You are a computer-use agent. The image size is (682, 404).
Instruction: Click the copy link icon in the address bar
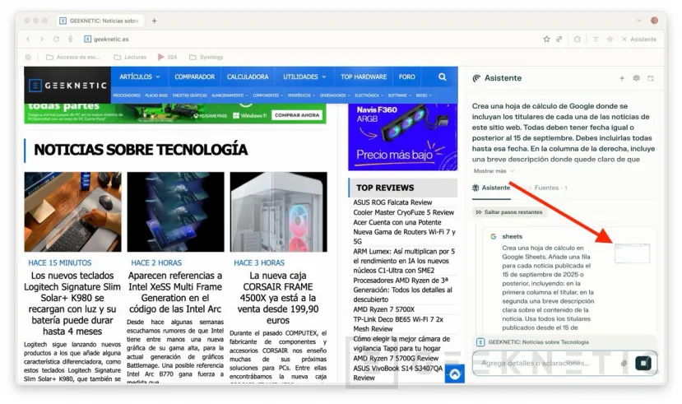559,39
